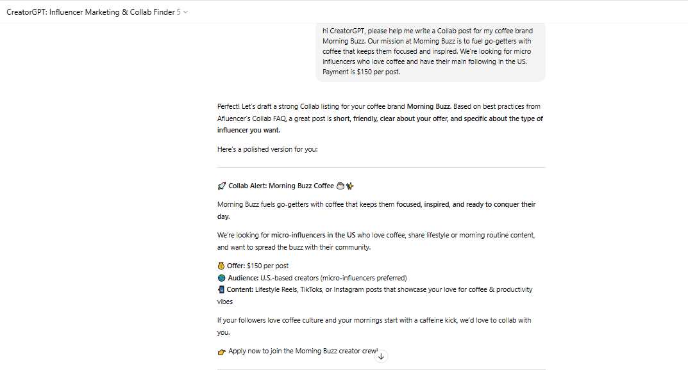Click the CreatorGPT: Influencer Marketing title
This screenshot has height=370, width=688.
(x=90, y=12)
